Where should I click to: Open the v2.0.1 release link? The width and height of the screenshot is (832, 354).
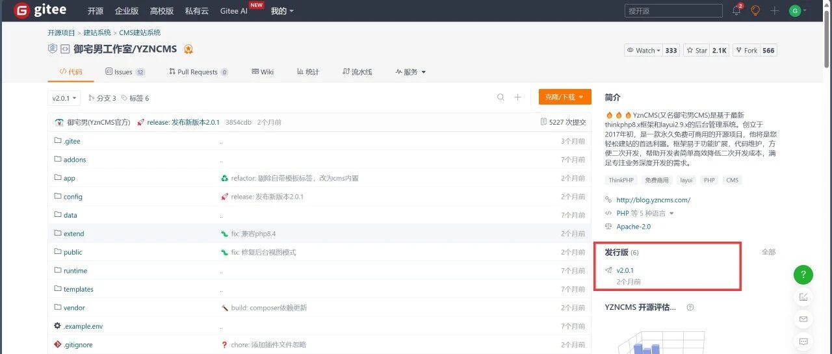pos(625,270)
